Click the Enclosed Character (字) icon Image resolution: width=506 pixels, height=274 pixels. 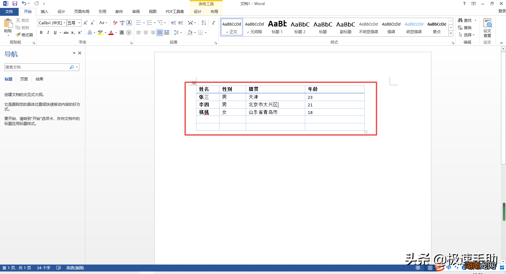click(129, 33)
